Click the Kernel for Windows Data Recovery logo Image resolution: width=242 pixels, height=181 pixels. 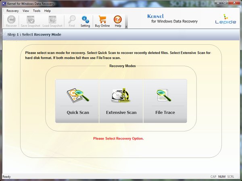(172, 19)
